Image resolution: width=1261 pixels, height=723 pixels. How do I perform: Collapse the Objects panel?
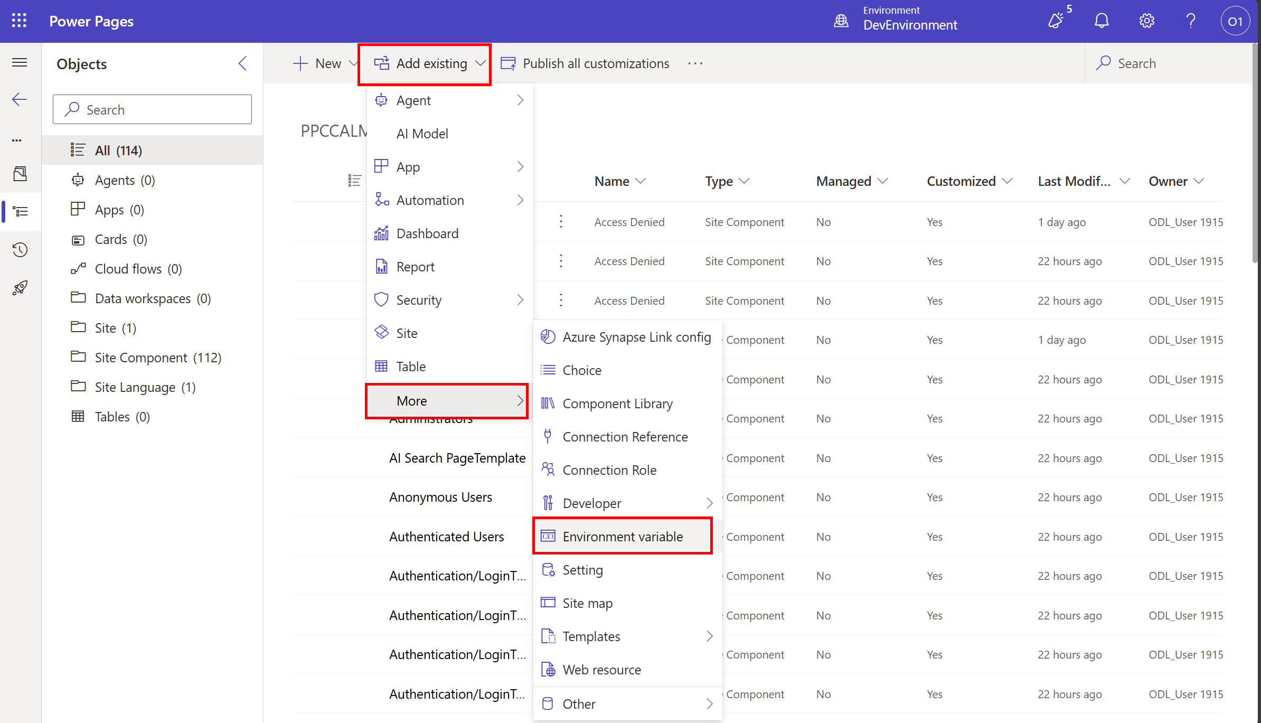(242, 63)
